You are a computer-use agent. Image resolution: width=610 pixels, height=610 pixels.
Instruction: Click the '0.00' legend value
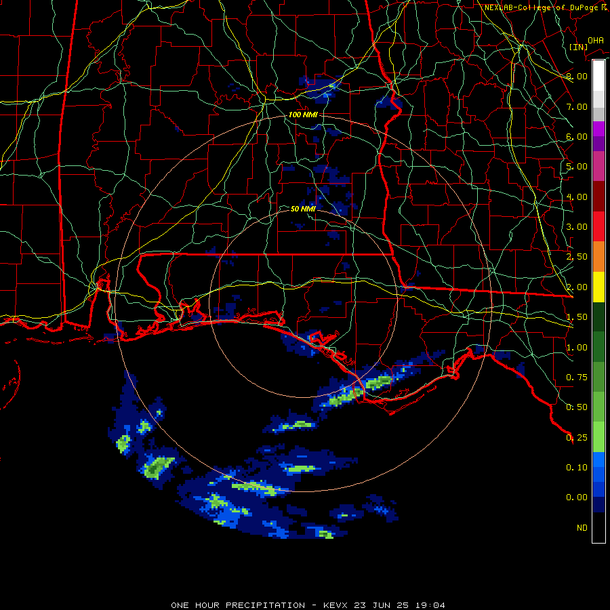[577, 497]
